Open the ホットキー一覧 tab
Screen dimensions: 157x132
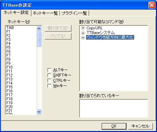pos(45,13)
